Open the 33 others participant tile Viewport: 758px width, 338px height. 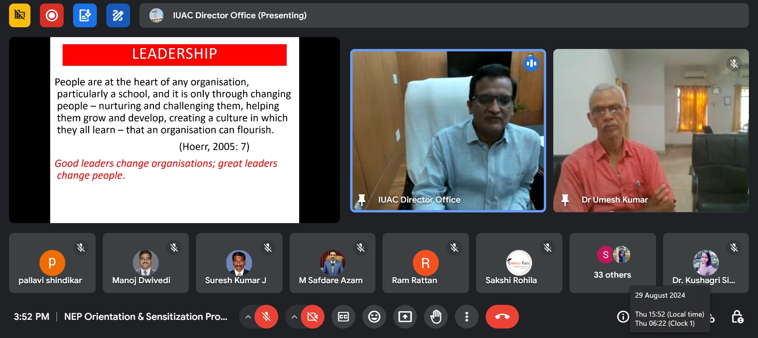(612, 263)
